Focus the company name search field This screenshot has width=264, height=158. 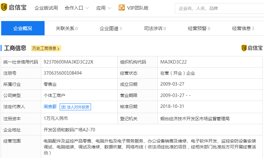click(220, 8)
